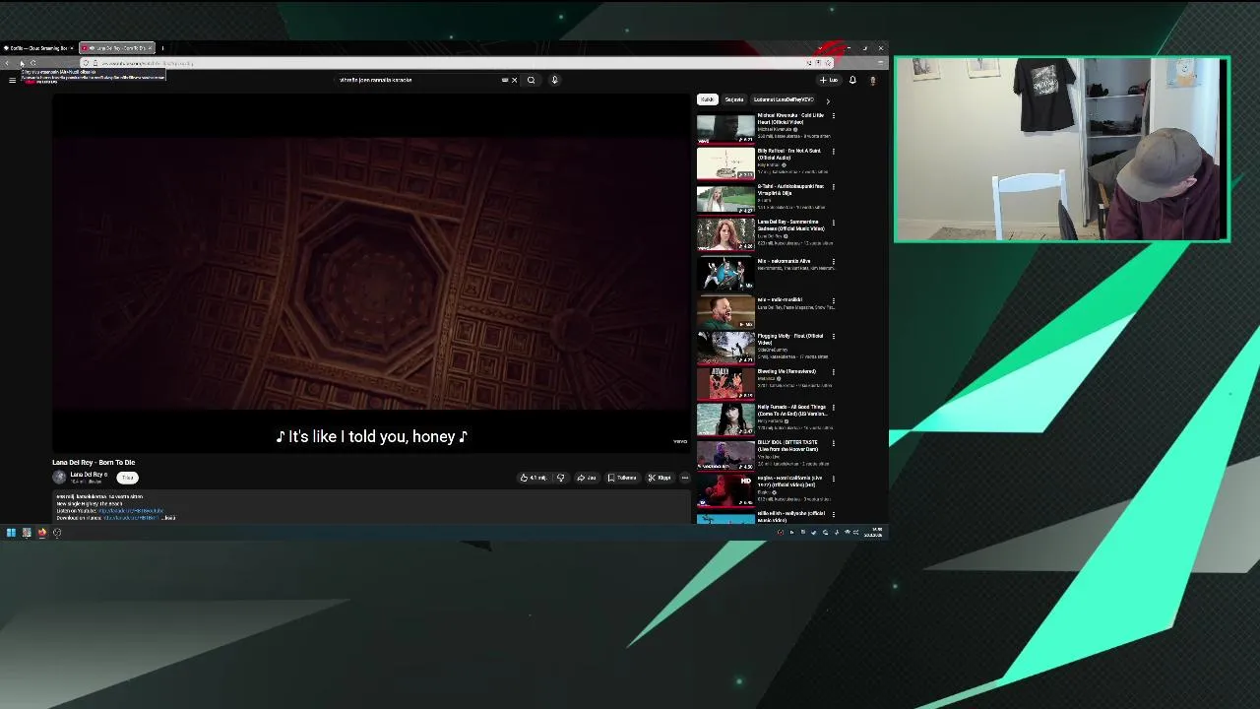
Task: Open YouTube notifications bell
Action: [852, 80]
